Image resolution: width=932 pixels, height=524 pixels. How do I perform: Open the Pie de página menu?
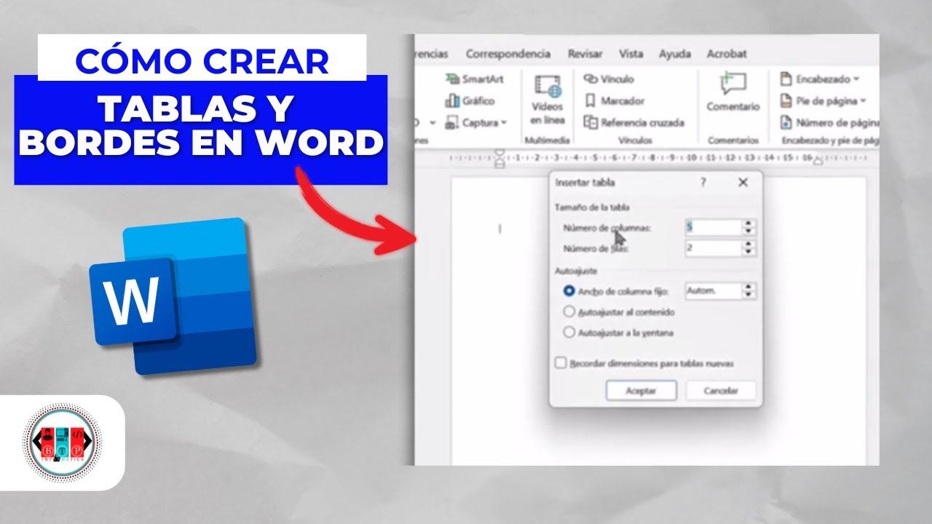823,101
